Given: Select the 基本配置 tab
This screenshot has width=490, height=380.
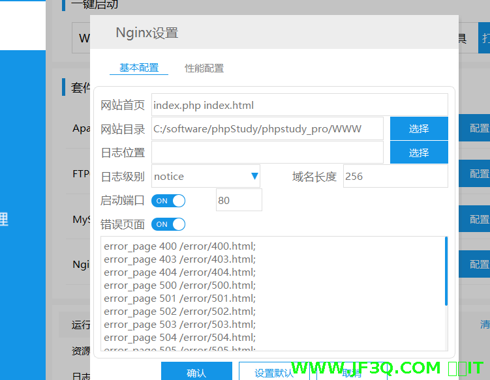Looking at the screenshot, I should coord(138,68).
